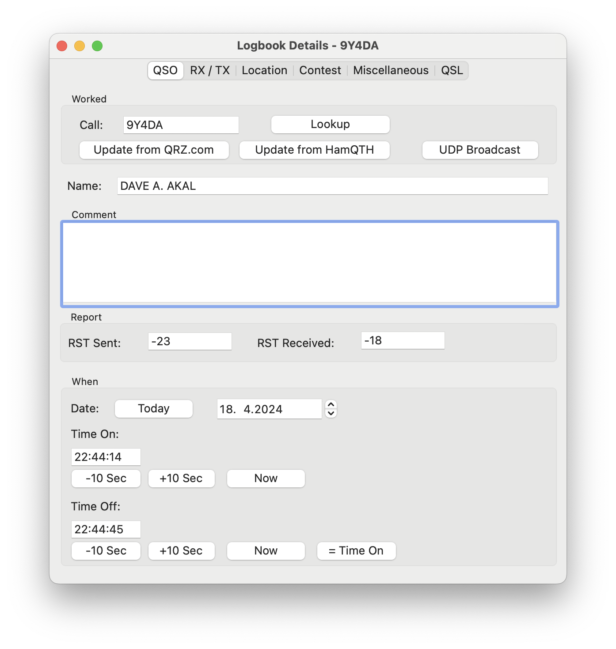Set Time Off to Now
Viewport: 616px width, 649px height.
tap(266, 551)
